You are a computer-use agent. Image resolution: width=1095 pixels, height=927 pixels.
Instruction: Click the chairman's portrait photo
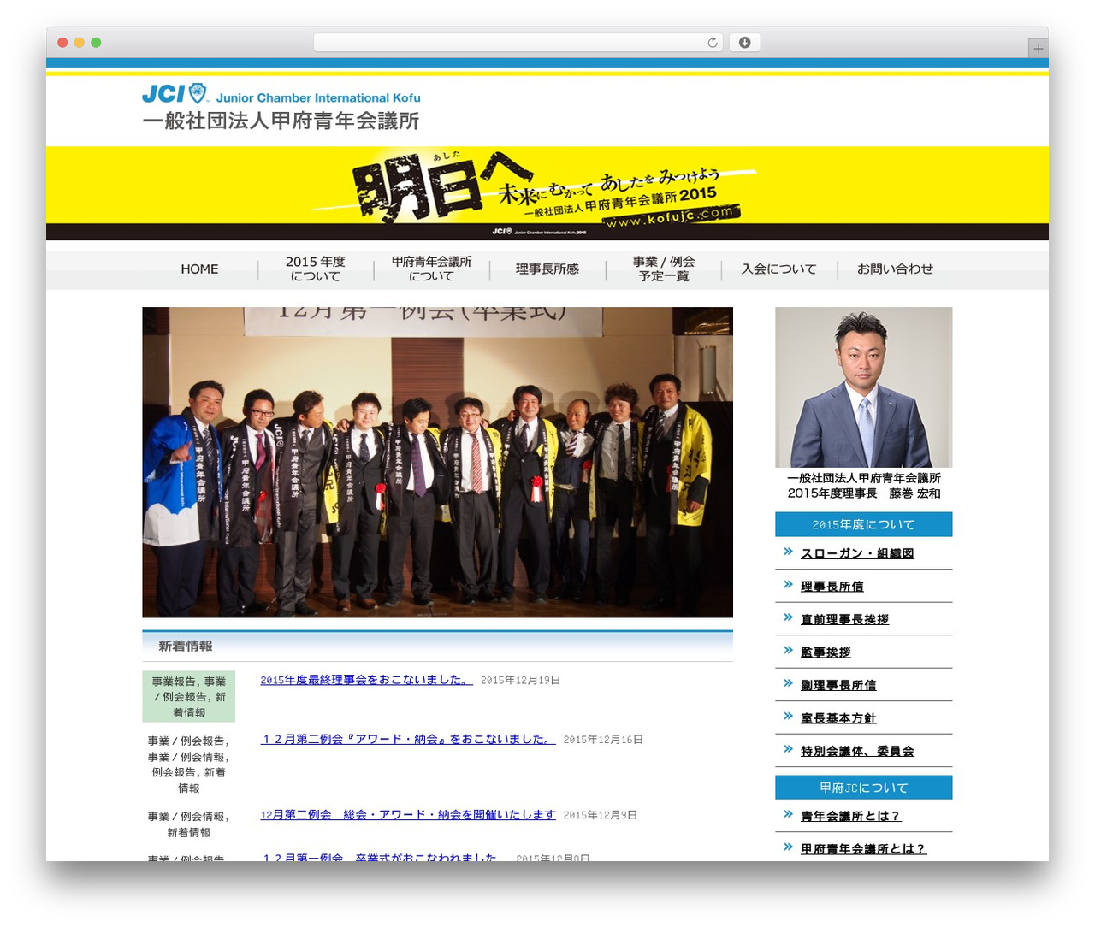click(x=863, y=387)
